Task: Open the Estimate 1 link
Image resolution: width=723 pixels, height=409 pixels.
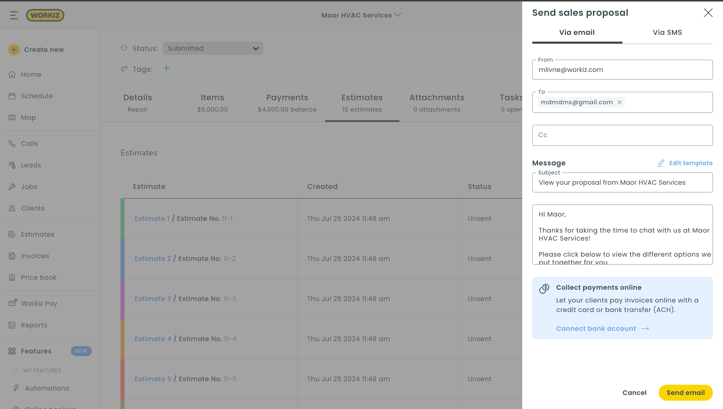Action: click(152, 219)
